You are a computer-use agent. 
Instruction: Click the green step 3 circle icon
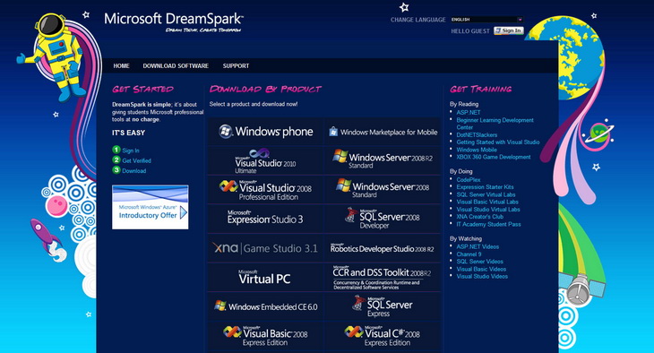coord(116,170)
